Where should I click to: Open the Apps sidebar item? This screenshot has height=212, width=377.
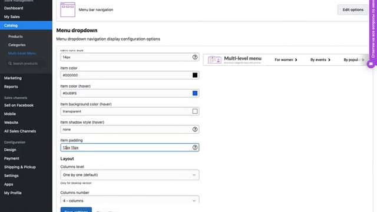pos(8,184)
